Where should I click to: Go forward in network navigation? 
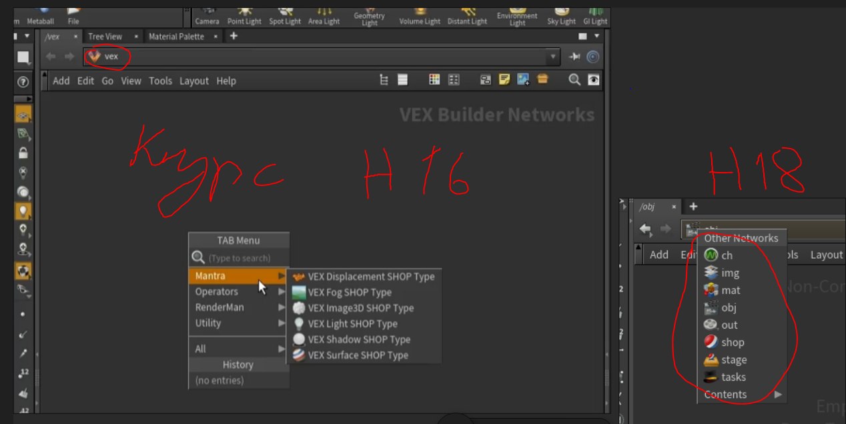coord(69,57)
